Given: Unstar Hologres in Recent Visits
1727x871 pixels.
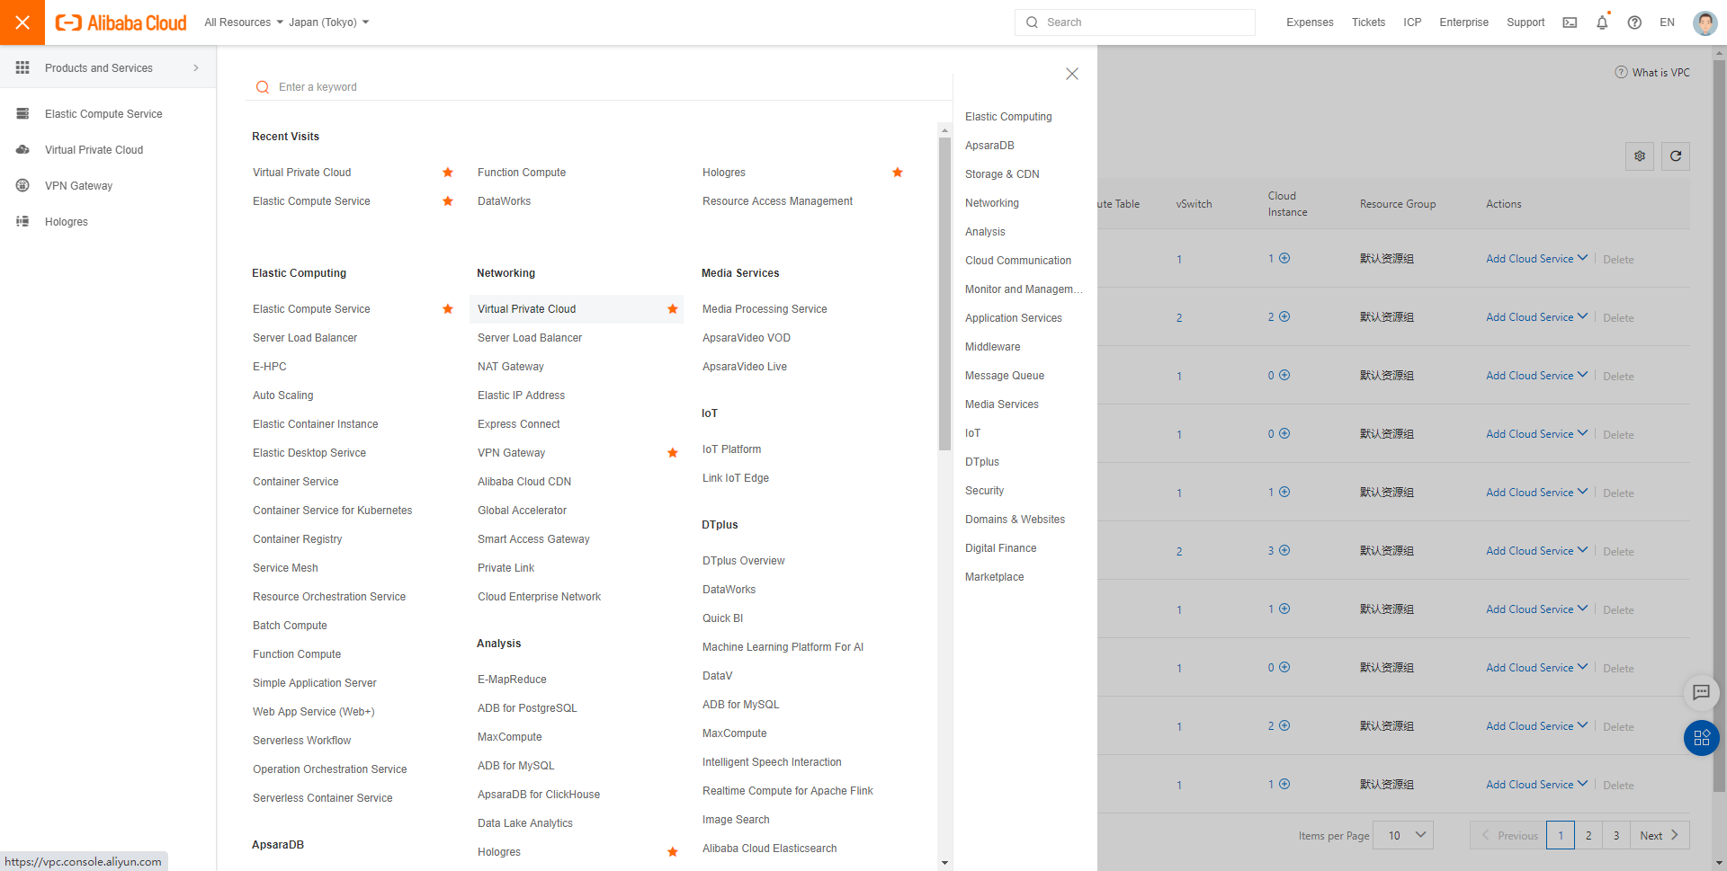Looking at the screenshot, I should tap(898, 173).
